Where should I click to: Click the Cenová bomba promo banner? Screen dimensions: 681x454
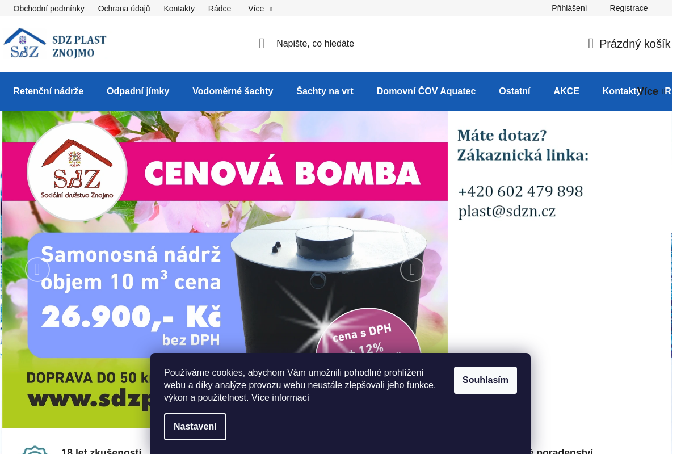pyautogui.click(x=225, y=270)
